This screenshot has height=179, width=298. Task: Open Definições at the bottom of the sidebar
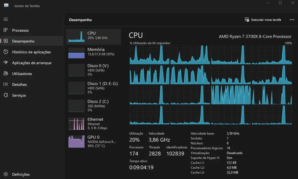point(31,174)
